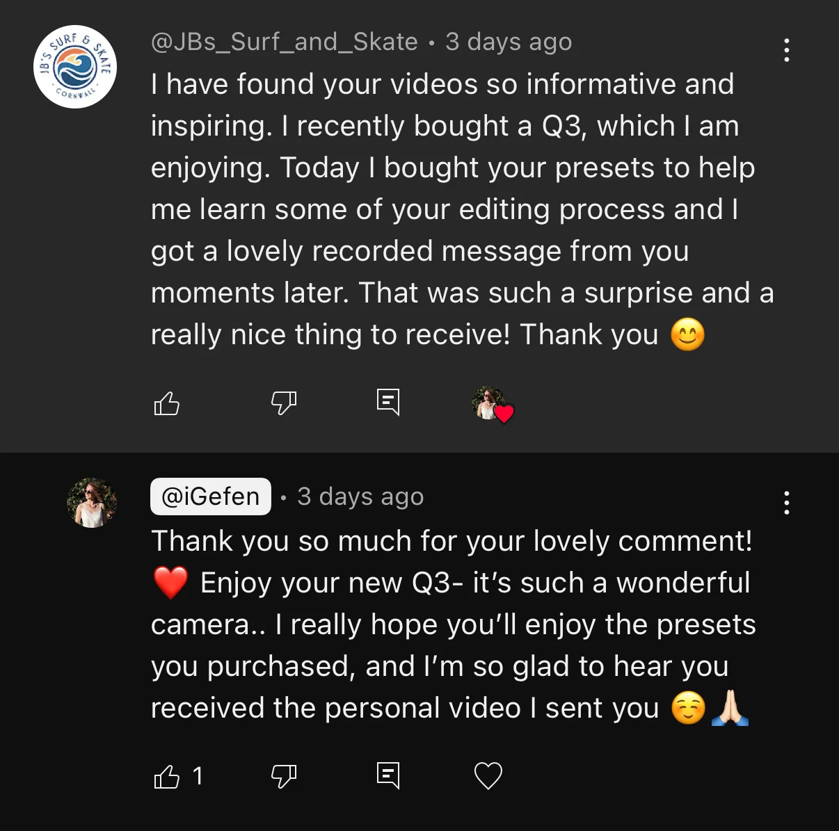The image size is (839, 831).
Task: Like the JBs_Surf_and_Skate comment
Action: (166, 403)
